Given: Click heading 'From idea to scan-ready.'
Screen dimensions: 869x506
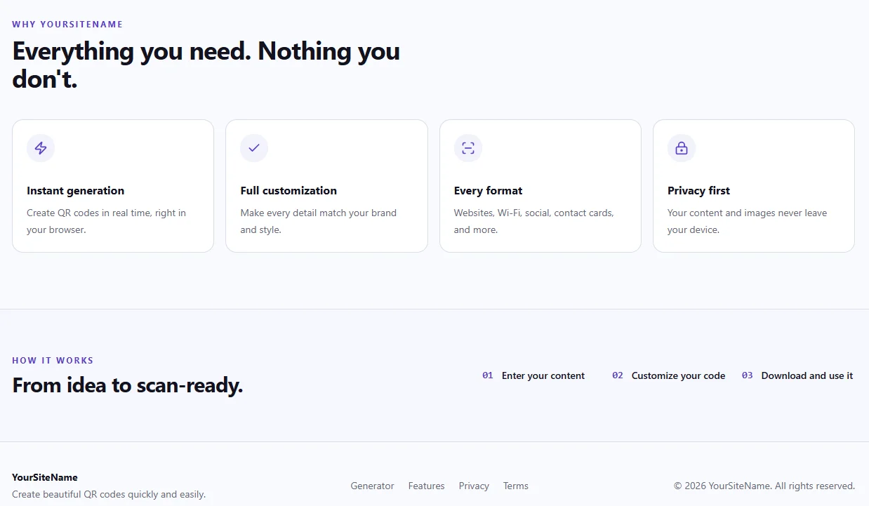Looking at the screenshot, I should (x=128, y=385).
